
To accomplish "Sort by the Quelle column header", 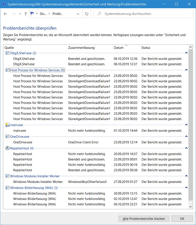I will [35, 48].
